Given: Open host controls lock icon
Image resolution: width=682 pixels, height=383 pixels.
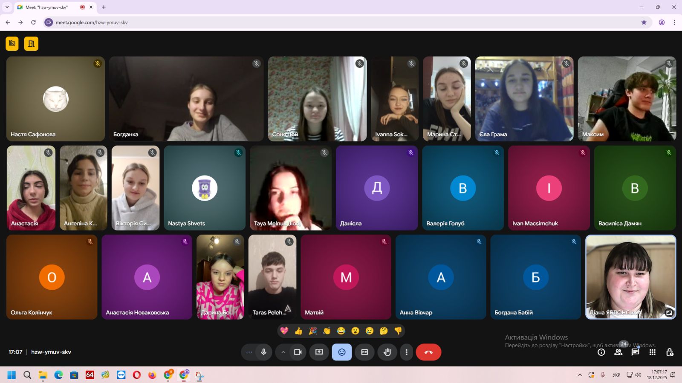Looking at the screenshot, I should tap(669, 352).
